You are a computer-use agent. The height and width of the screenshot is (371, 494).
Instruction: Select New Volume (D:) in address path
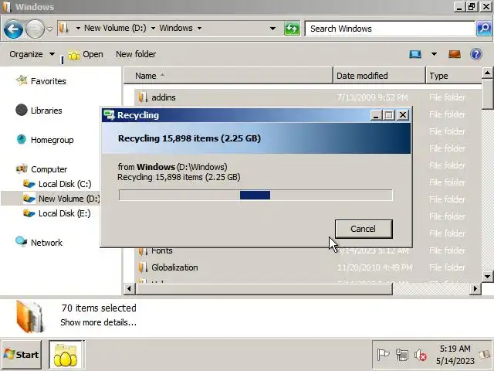(115, 28)
